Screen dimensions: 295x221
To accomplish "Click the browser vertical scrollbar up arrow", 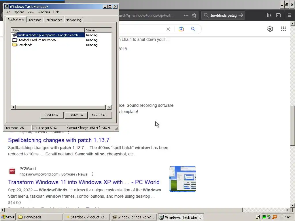I will [293, 24].
